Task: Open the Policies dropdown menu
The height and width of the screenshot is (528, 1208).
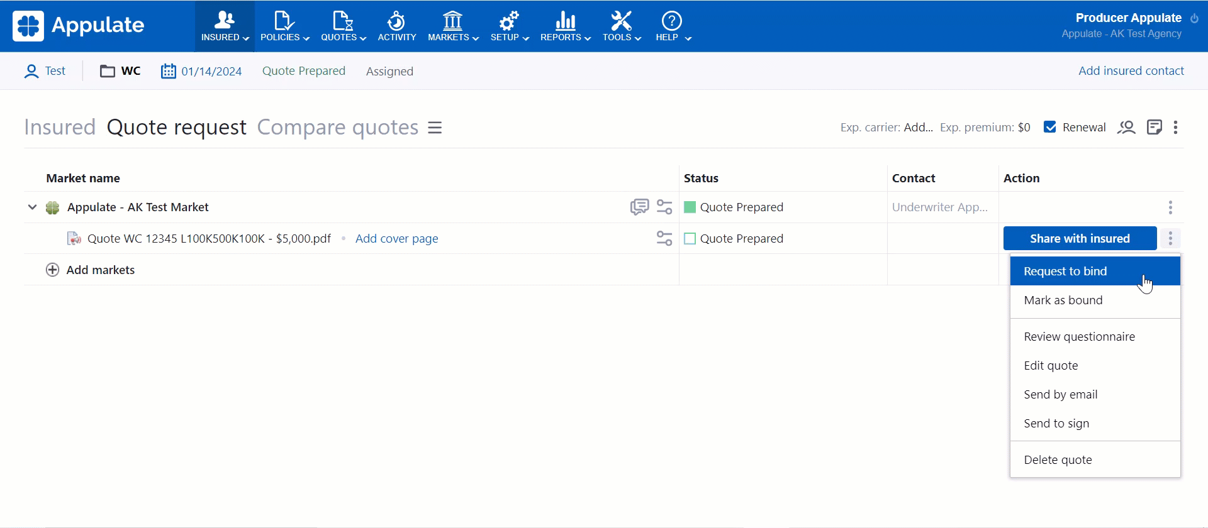Action: coord(284,26)
